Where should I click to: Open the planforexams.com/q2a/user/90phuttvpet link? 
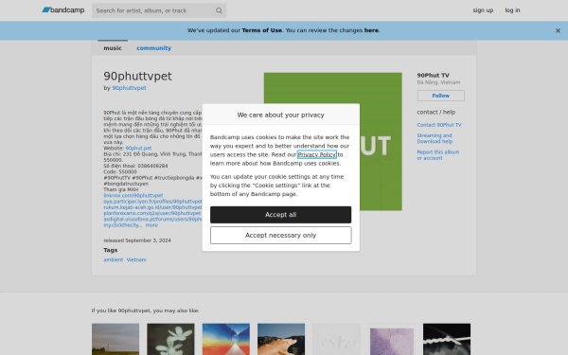coord(152,213)
